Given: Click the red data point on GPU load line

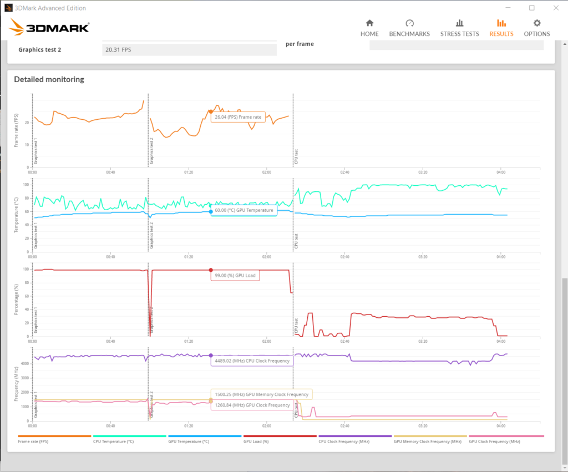Looking at the screenshot, I should pos(211,270).
